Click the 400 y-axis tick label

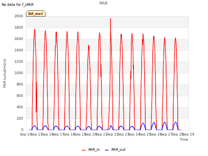20,107
